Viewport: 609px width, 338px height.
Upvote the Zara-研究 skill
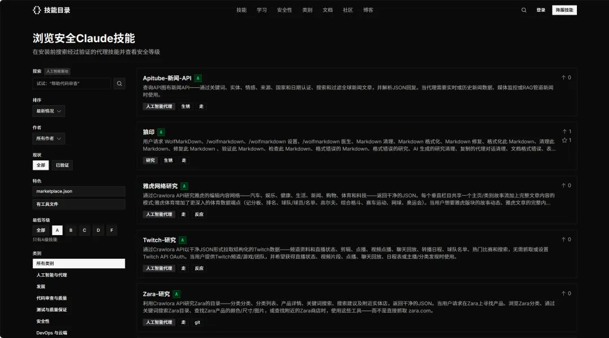(x=566, y=294)
